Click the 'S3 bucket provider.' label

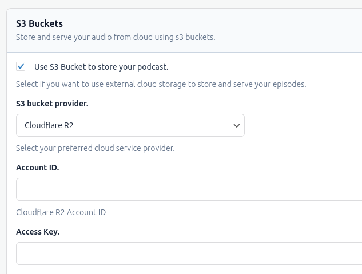click(52, 104)
